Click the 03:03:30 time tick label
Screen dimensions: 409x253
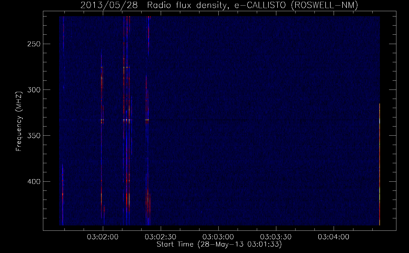276,237
